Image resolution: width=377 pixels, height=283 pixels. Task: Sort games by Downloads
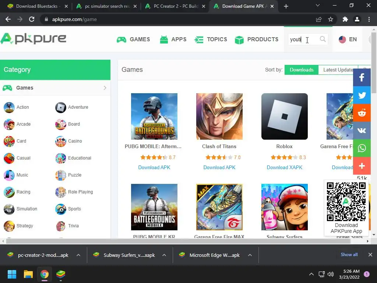pos(302,70)
